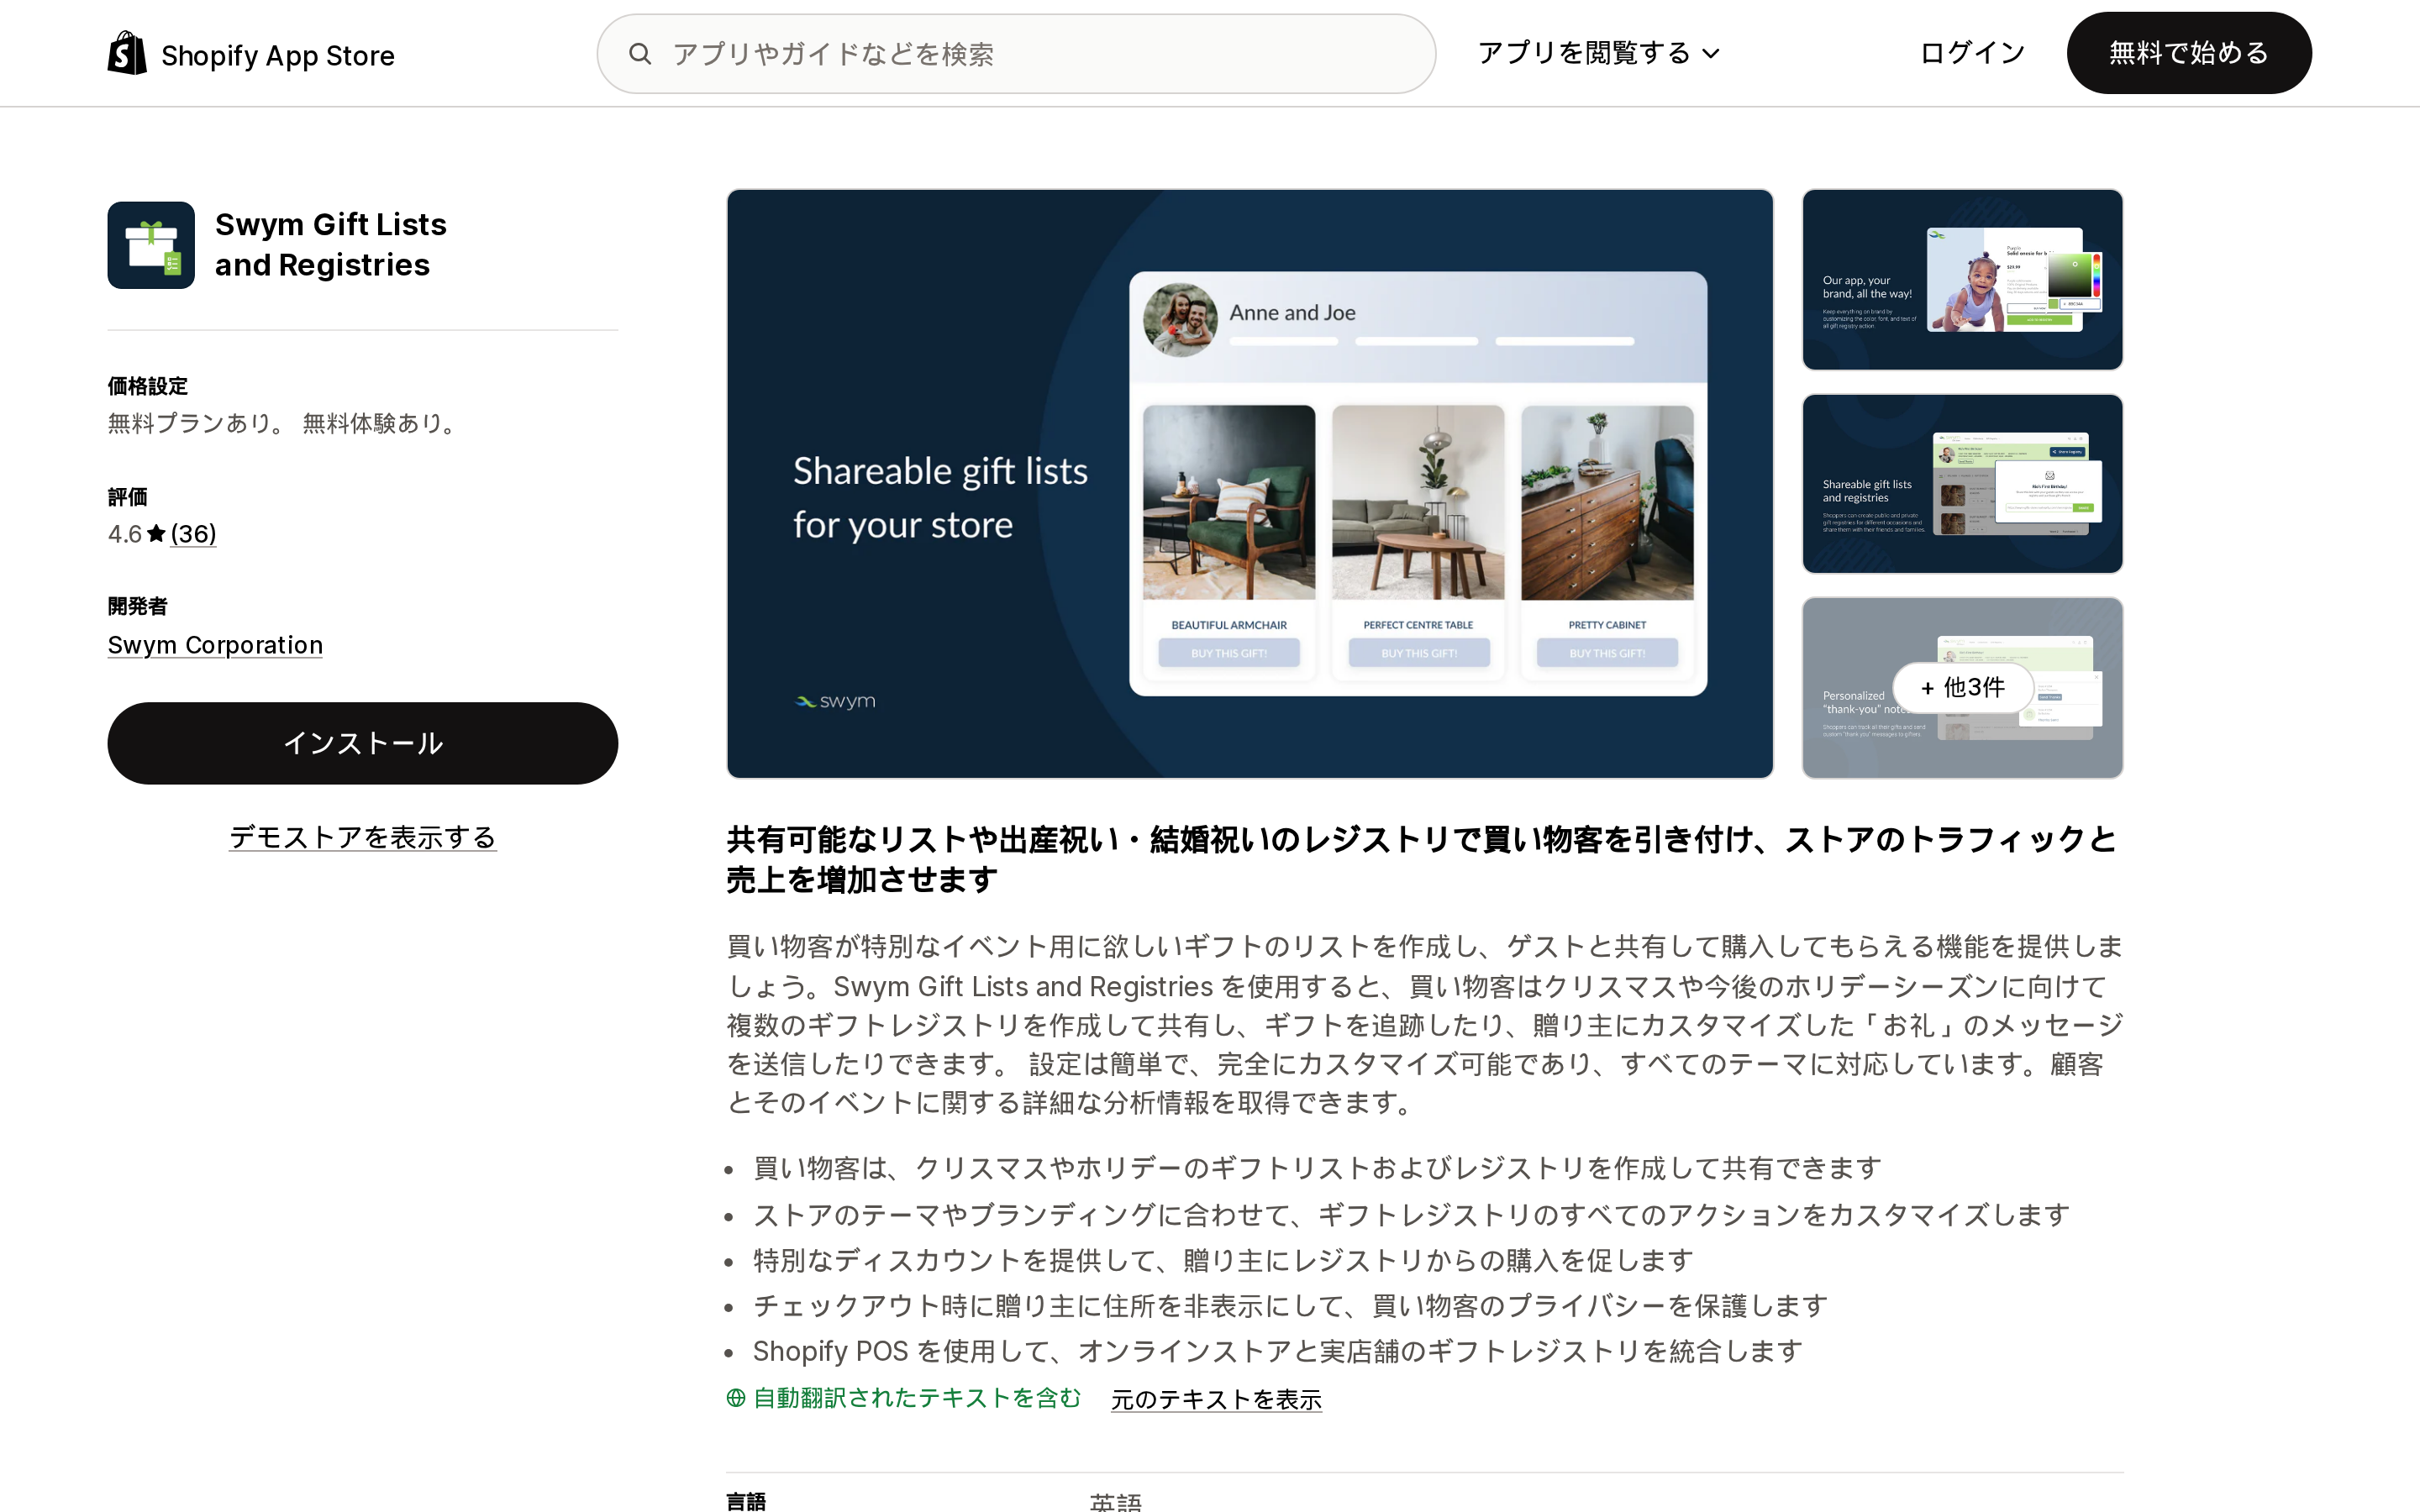Click the 言語 label

pos(746,1501)
